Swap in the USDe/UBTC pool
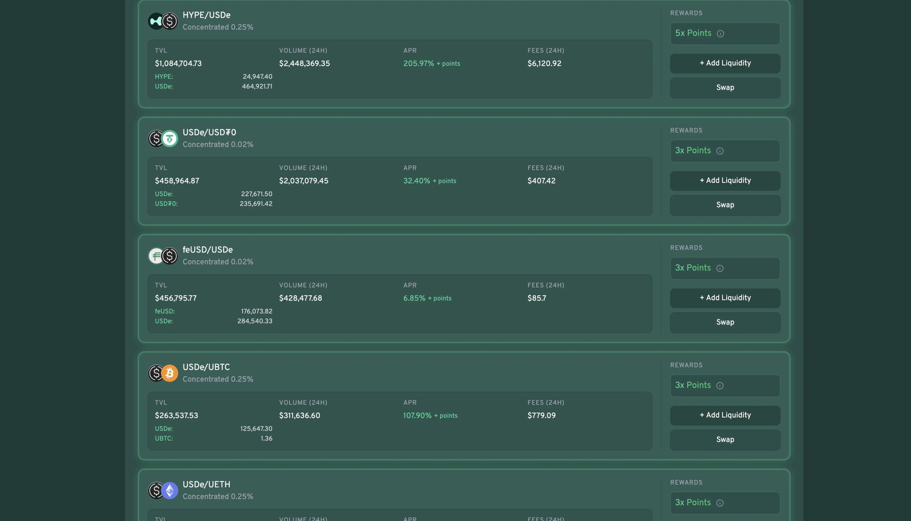The width and height of the screenshot is (911, 521). click(x=725, y=440)
